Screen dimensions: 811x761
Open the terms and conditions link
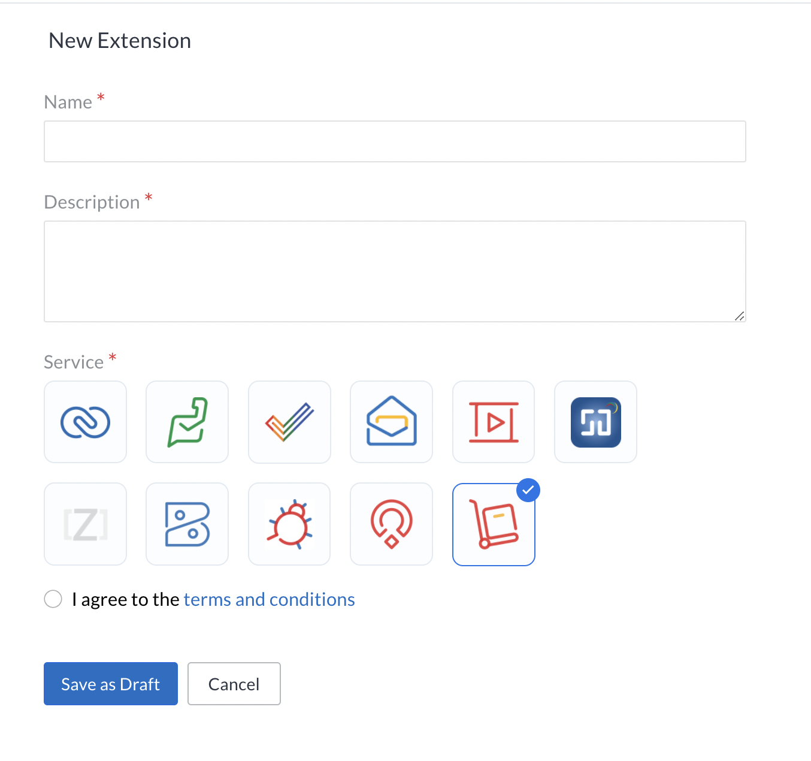tap(269, 599)
